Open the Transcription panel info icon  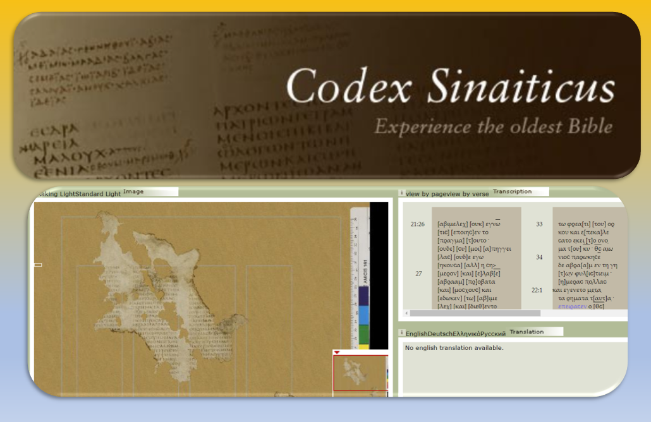pyautogui.click(x=401, y=193)
